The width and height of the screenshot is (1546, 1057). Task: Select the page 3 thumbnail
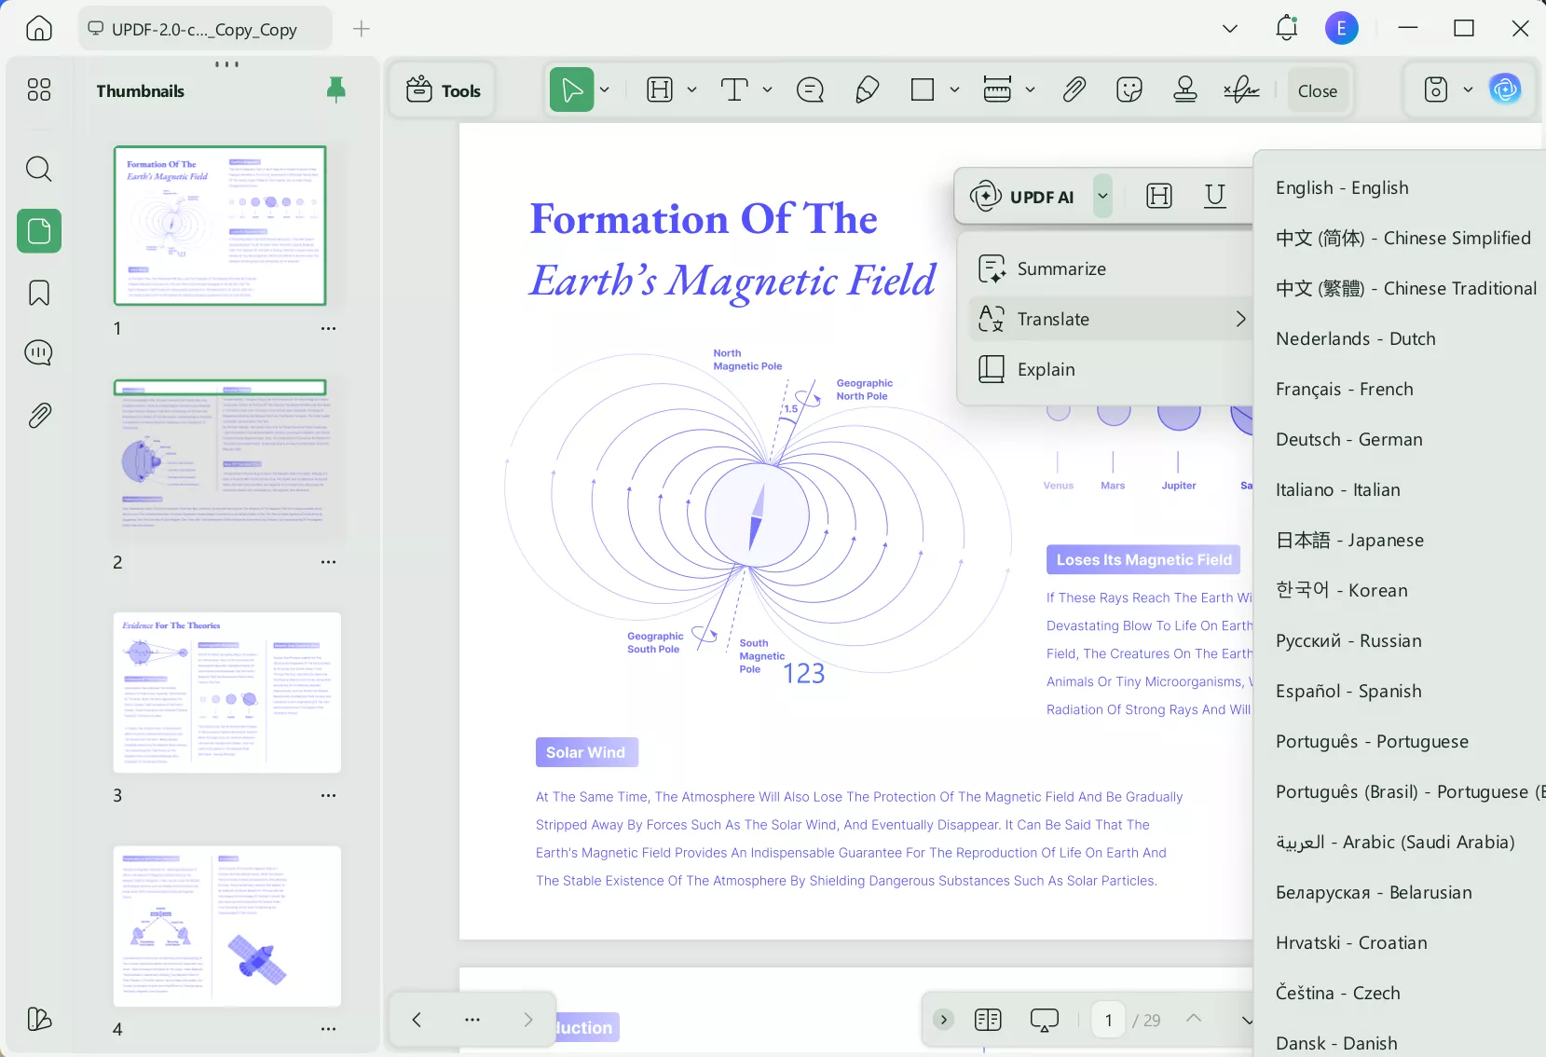(226, 693)
